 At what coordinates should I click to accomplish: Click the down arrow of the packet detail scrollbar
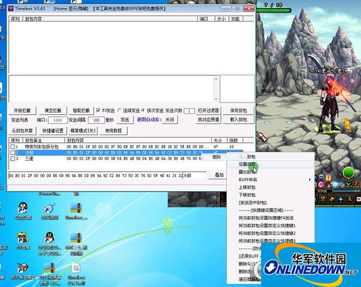215,99
